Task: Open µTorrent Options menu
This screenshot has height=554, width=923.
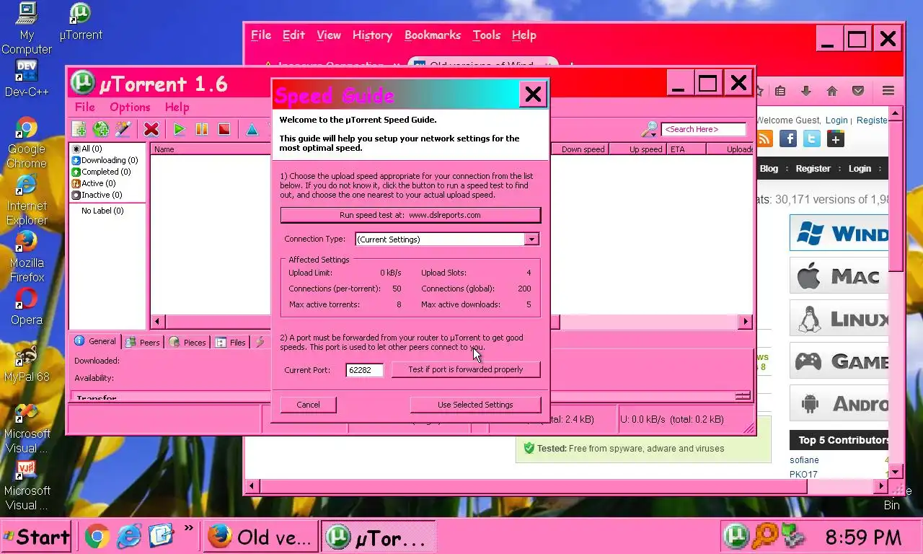Action: [130, 107]
